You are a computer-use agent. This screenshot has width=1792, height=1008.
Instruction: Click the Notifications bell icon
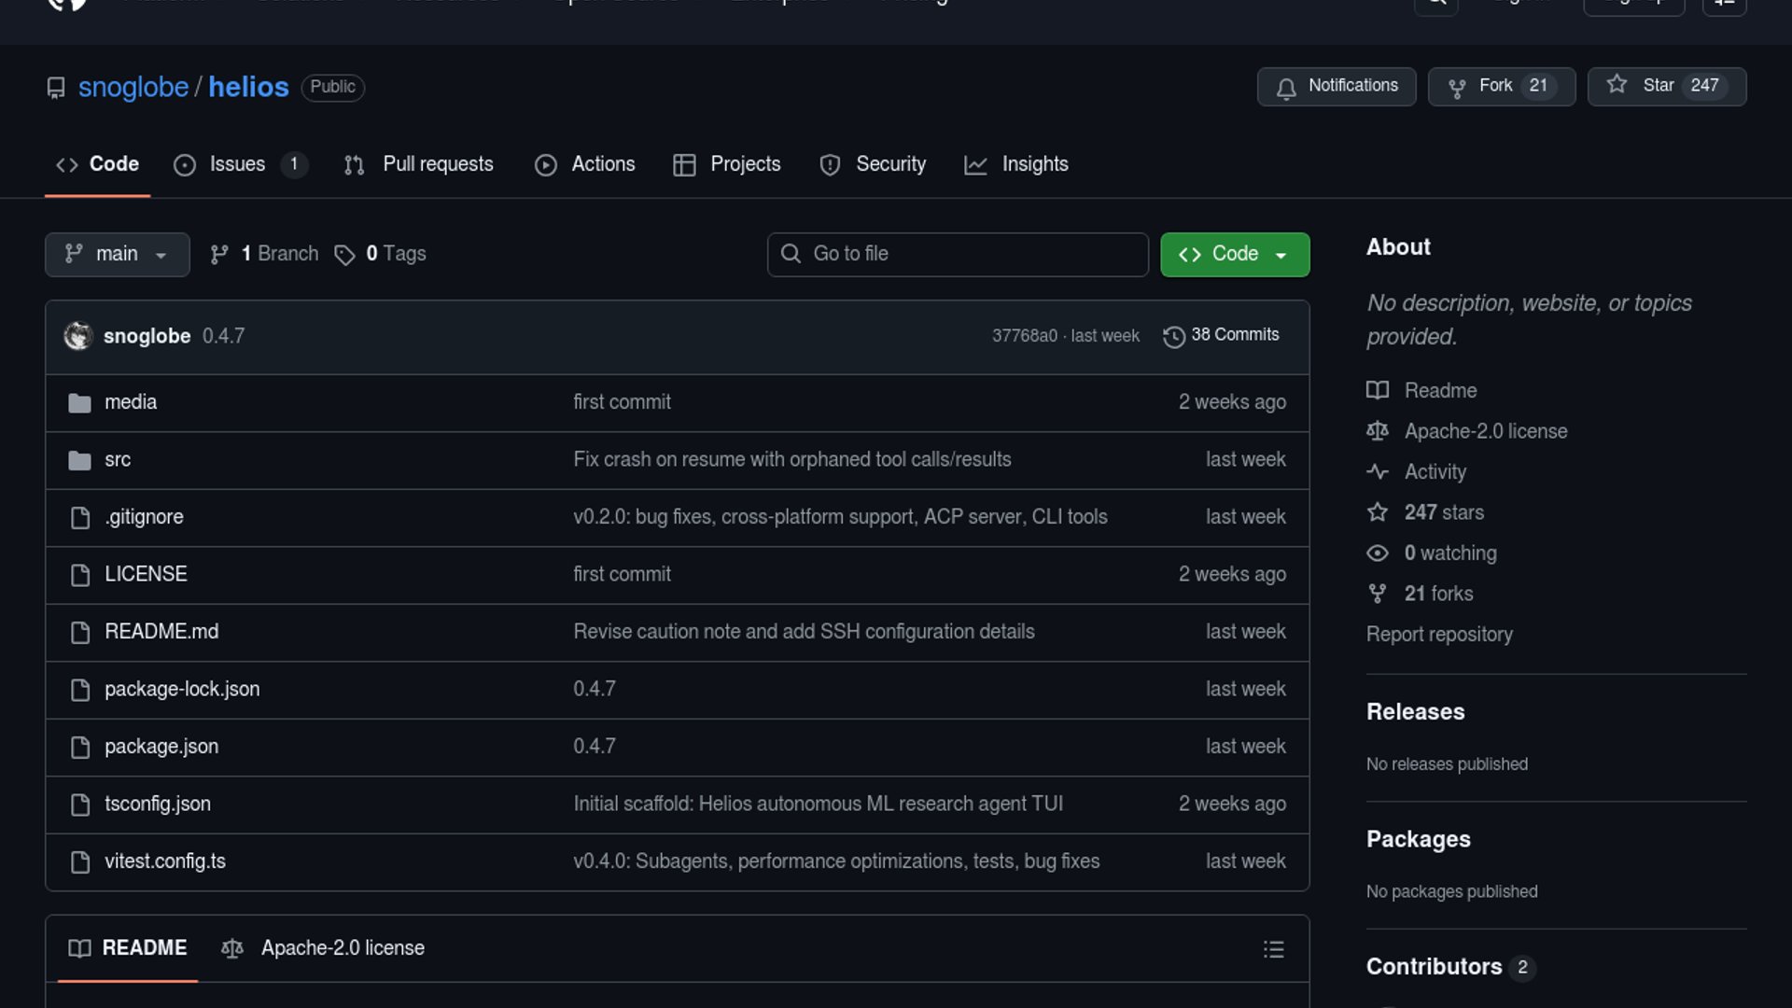(1286, 88)
